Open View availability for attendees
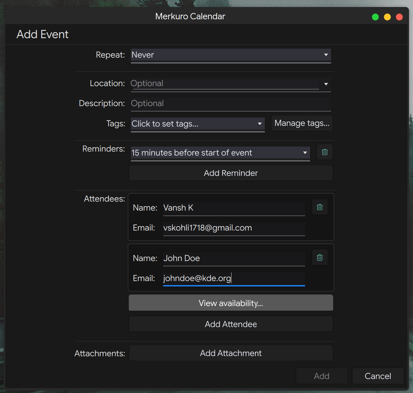The width and height of the screenshot is (413, 393). [231, 303]
